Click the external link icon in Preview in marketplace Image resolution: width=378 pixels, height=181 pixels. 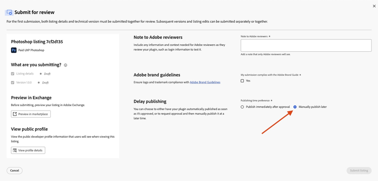(x=15, y=114)
